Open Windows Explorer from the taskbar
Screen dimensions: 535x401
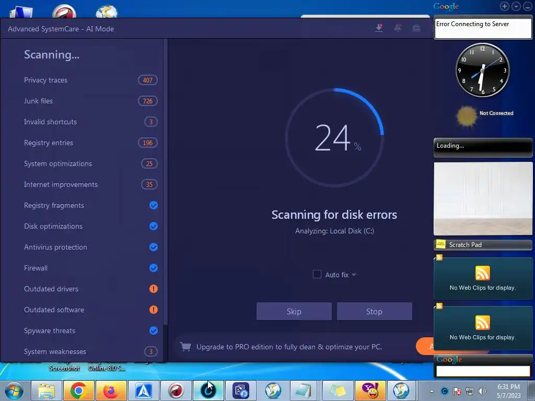click(46, 391)
